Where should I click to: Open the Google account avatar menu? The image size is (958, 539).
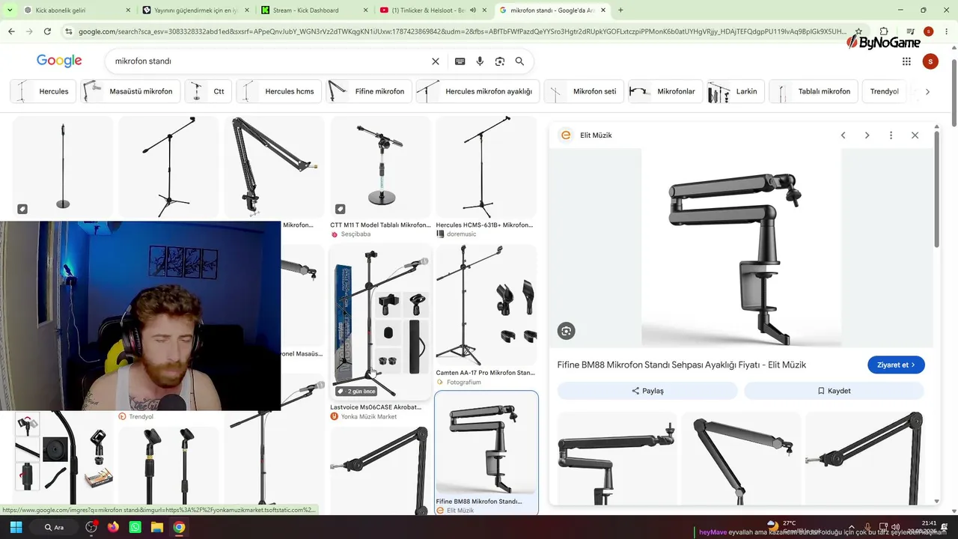coord(930,61)
